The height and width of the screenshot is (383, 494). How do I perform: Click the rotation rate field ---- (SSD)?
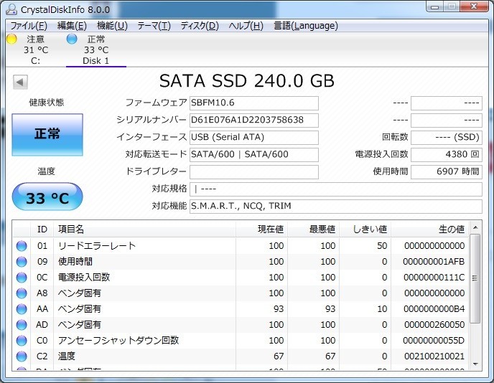[x=447, y=138]
